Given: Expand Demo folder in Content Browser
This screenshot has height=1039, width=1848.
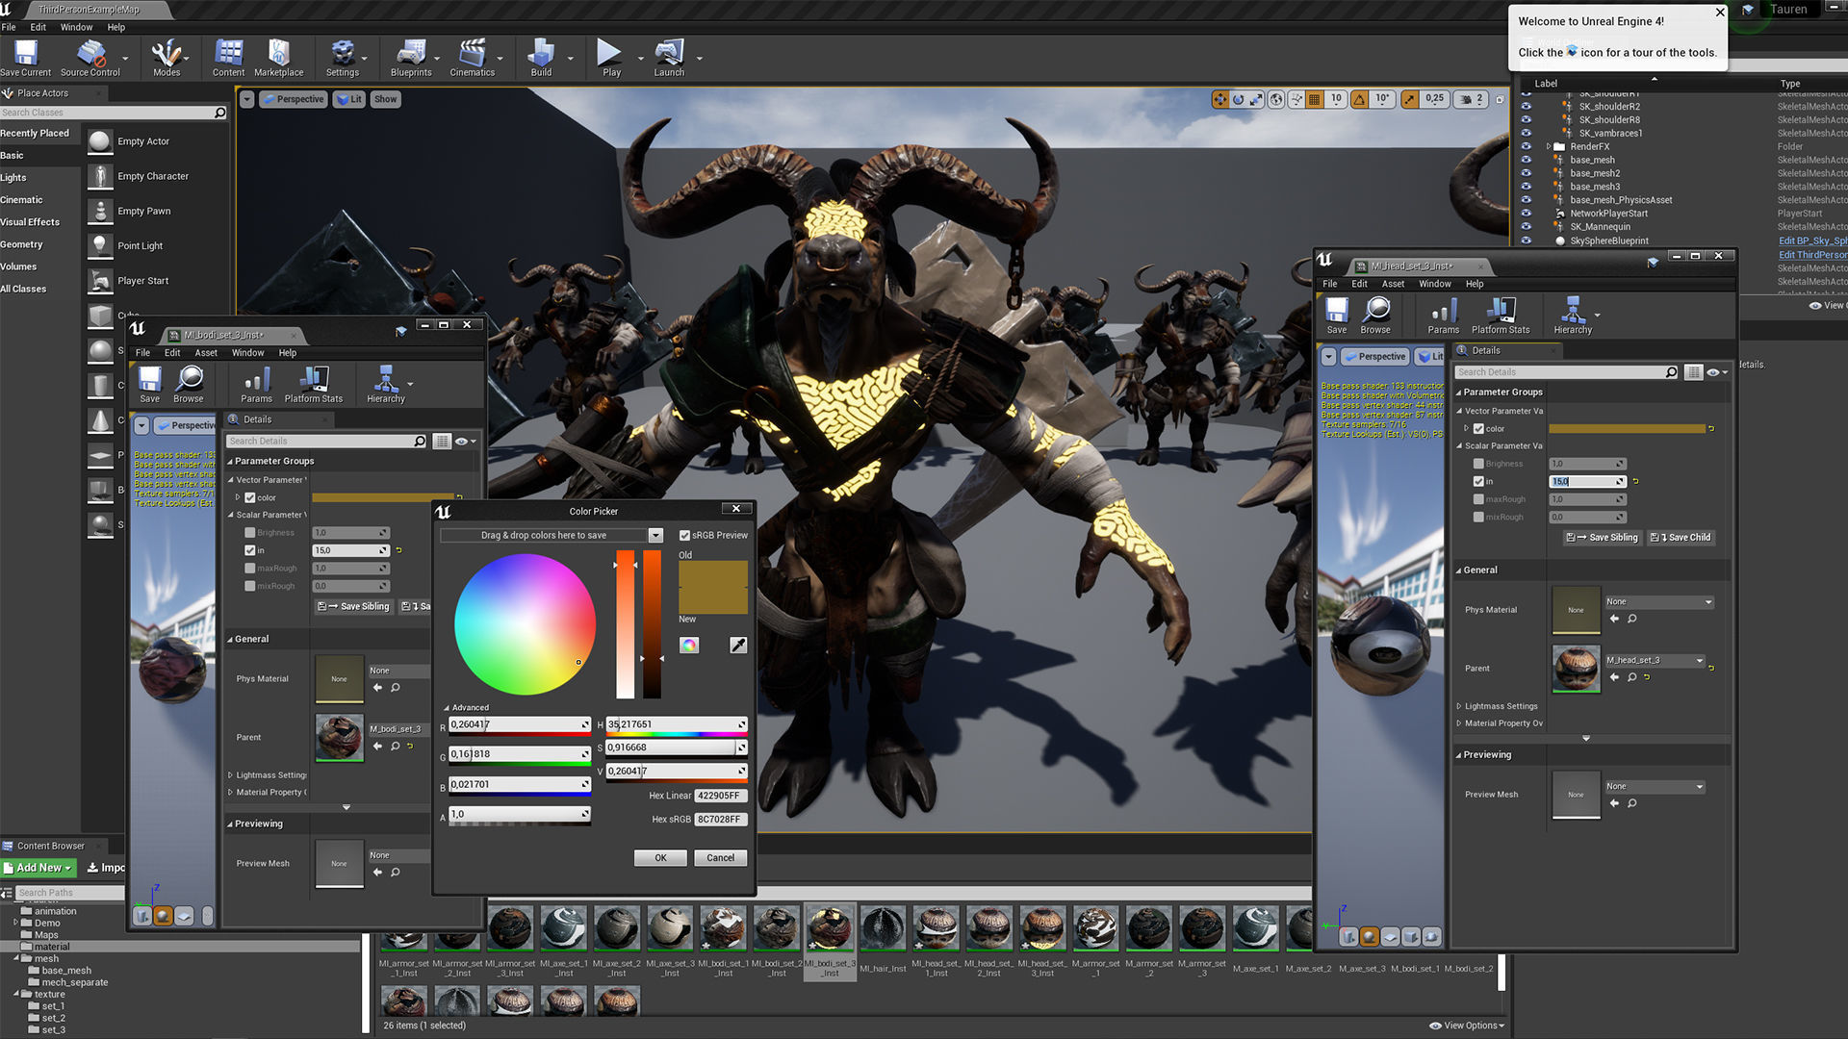Looking at the screenshot, I should [x=16, y=923].
